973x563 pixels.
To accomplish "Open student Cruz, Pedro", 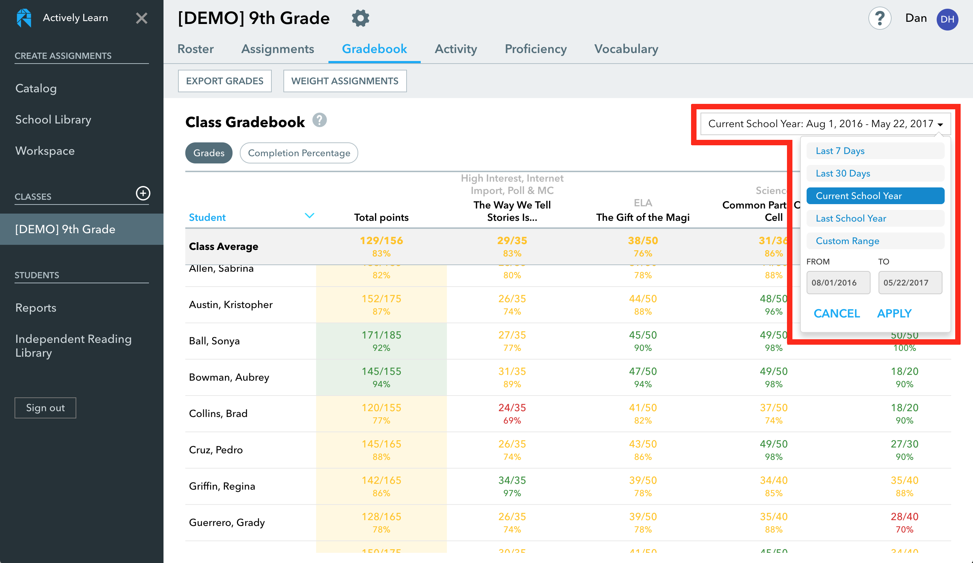I will pos(216,450).
